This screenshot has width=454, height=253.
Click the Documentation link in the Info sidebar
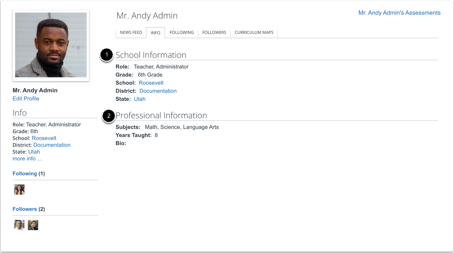coord(51,145)
